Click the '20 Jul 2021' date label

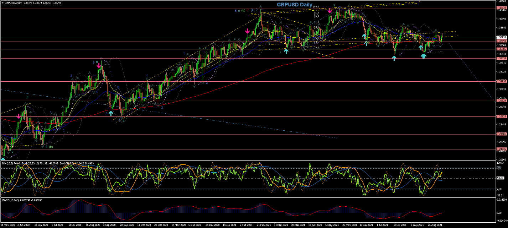click(x=400, y=225)
